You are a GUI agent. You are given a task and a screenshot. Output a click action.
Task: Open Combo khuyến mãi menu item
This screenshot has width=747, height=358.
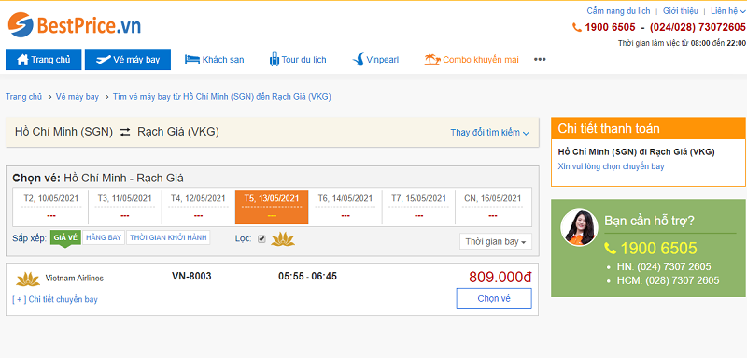point(472,60)
